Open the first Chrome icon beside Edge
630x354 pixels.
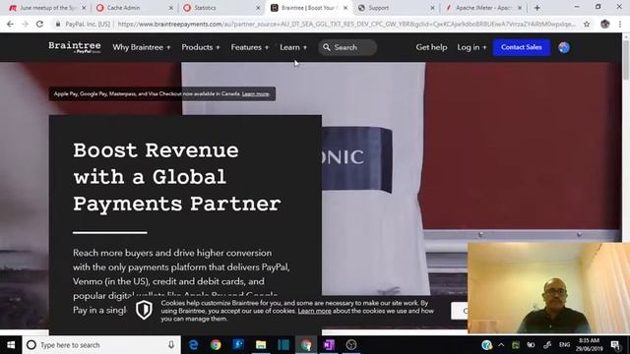216,345
